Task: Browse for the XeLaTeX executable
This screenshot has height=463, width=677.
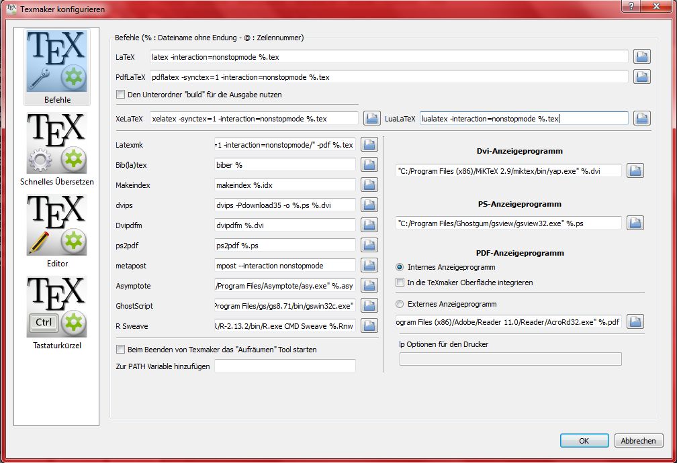Action: coord(372,118)
